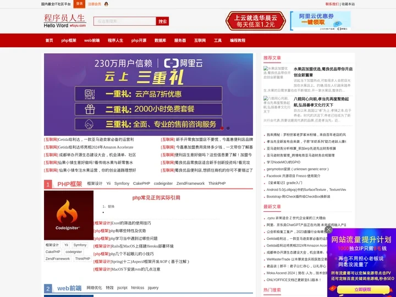Select the jscript tab in web前端 header

(x=122, y=288)
